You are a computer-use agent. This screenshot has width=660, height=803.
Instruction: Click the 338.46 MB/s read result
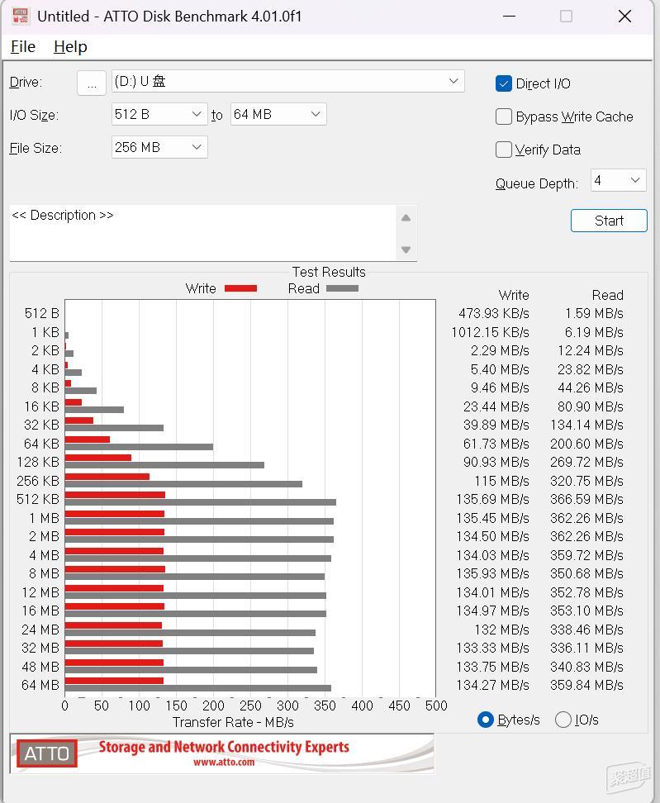click(x=586, y=630)
